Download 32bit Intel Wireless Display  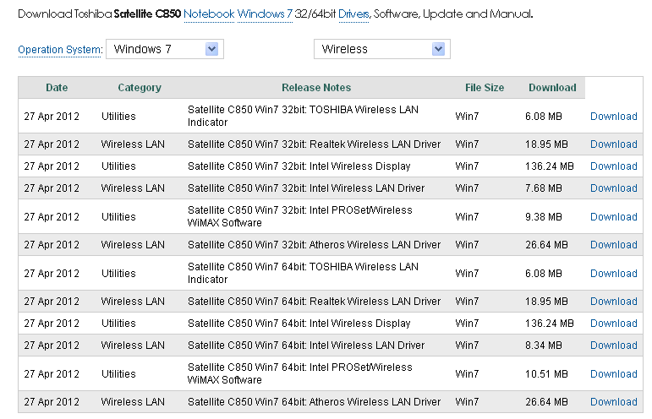point(613,166)
